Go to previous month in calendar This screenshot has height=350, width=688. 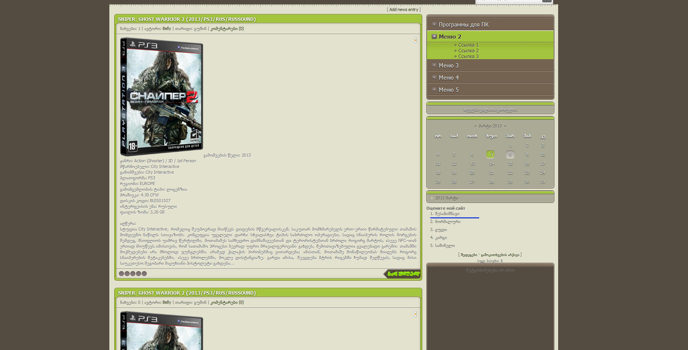(x=475, y=126)
